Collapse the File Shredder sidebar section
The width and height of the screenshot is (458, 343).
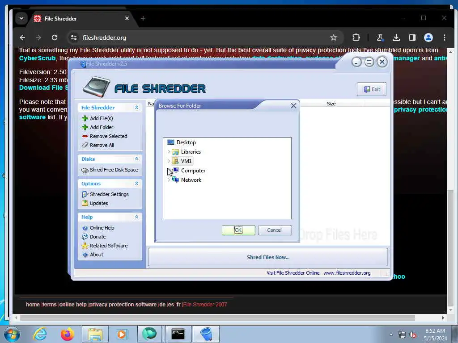(136, 108)
